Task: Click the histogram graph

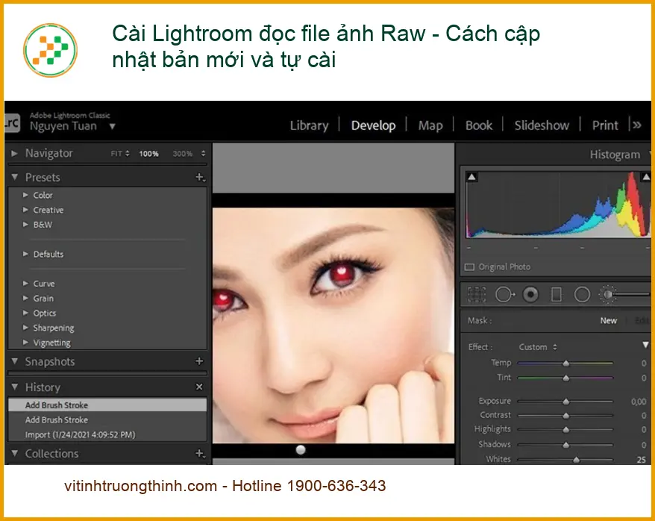Action: [558, 205]
